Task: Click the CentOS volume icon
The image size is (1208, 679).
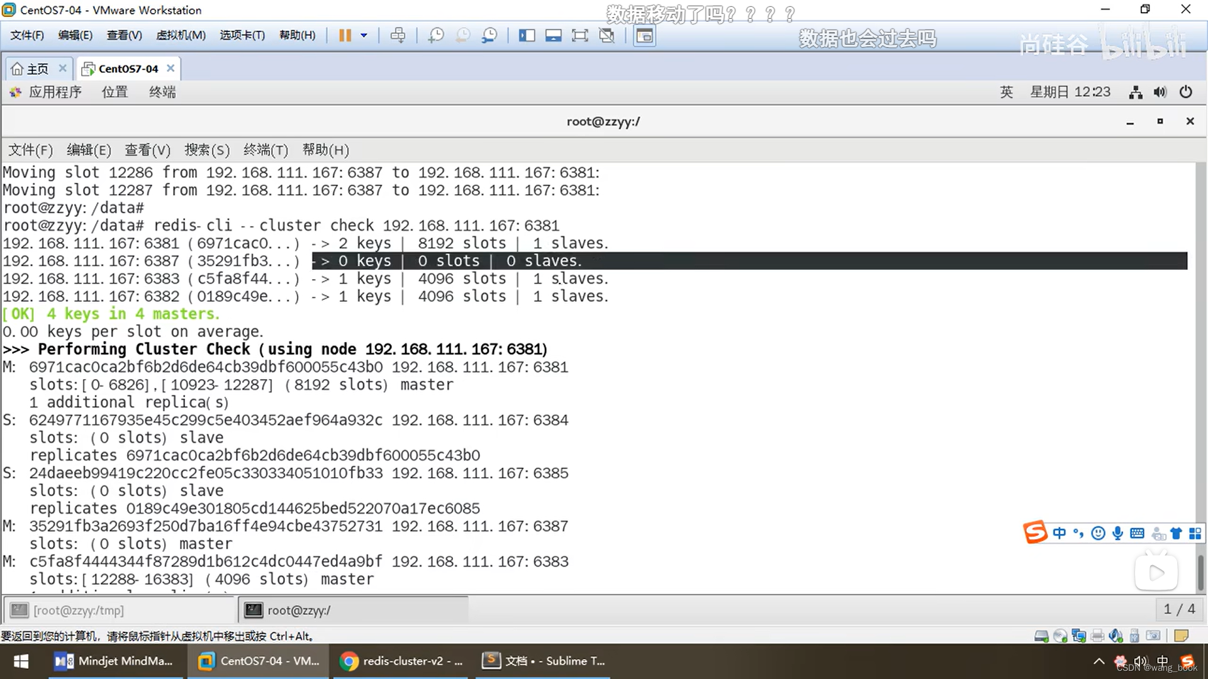Action: 1160,92
